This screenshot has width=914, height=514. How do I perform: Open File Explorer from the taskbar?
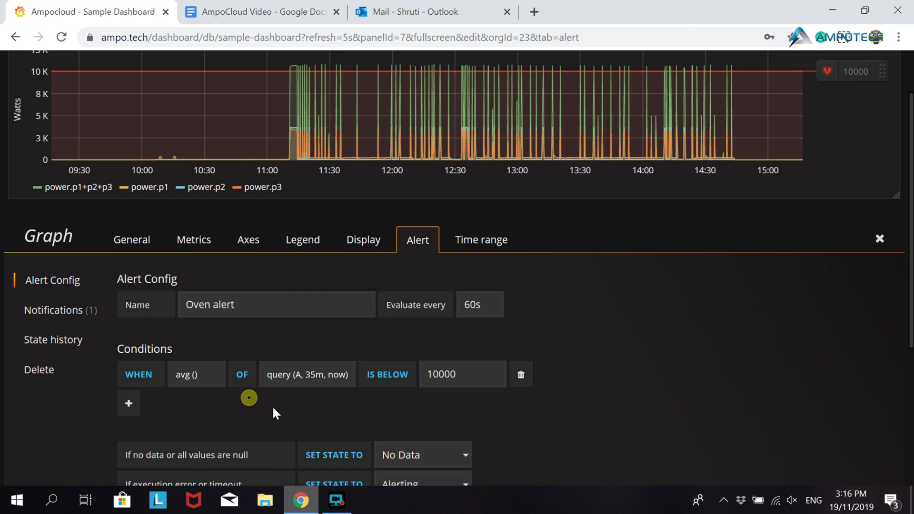265,500
